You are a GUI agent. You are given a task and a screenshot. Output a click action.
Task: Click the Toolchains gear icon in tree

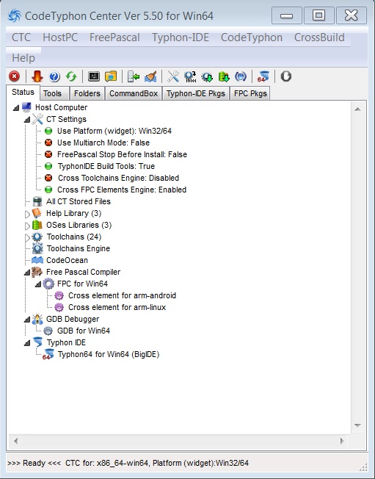pyautogui.click(x=37, y=237)
